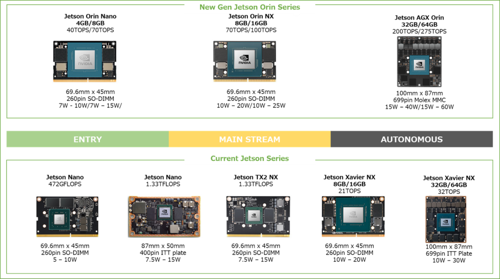
Task: Click the '400pin ITT plate' text
Action: tap(163, 253)
